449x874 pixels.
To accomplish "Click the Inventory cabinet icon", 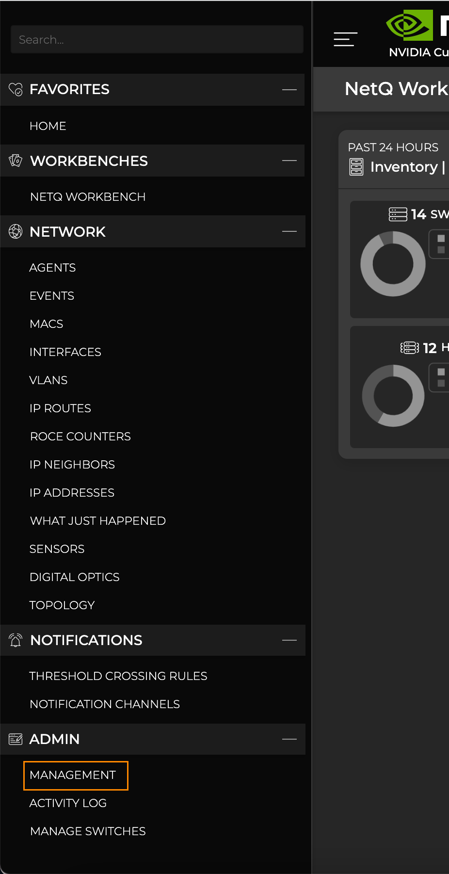I will coord(356,167).
